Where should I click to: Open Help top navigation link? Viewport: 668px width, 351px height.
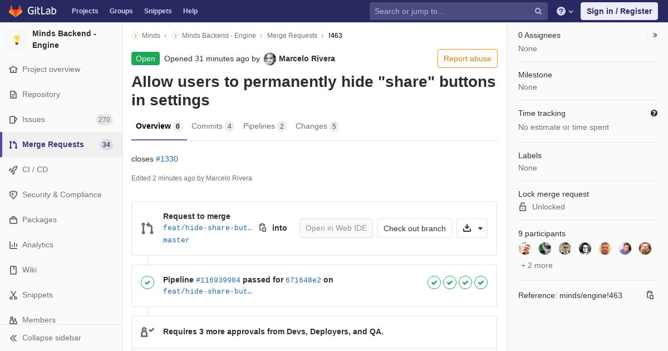(190, 11)
